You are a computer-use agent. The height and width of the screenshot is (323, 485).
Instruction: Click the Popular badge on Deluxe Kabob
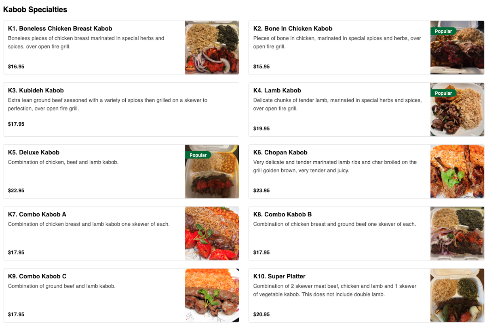(198, 155)
